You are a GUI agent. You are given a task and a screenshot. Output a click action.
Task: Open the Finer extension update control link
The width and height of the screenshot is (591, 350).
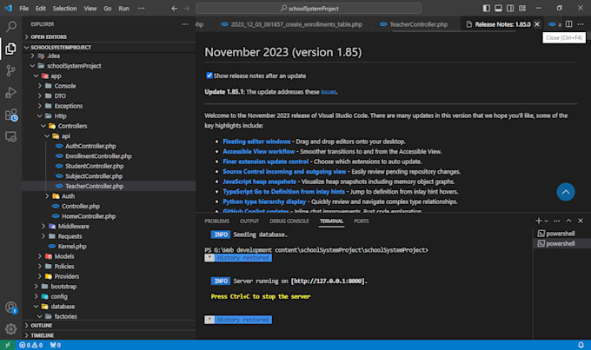(265, 162)
